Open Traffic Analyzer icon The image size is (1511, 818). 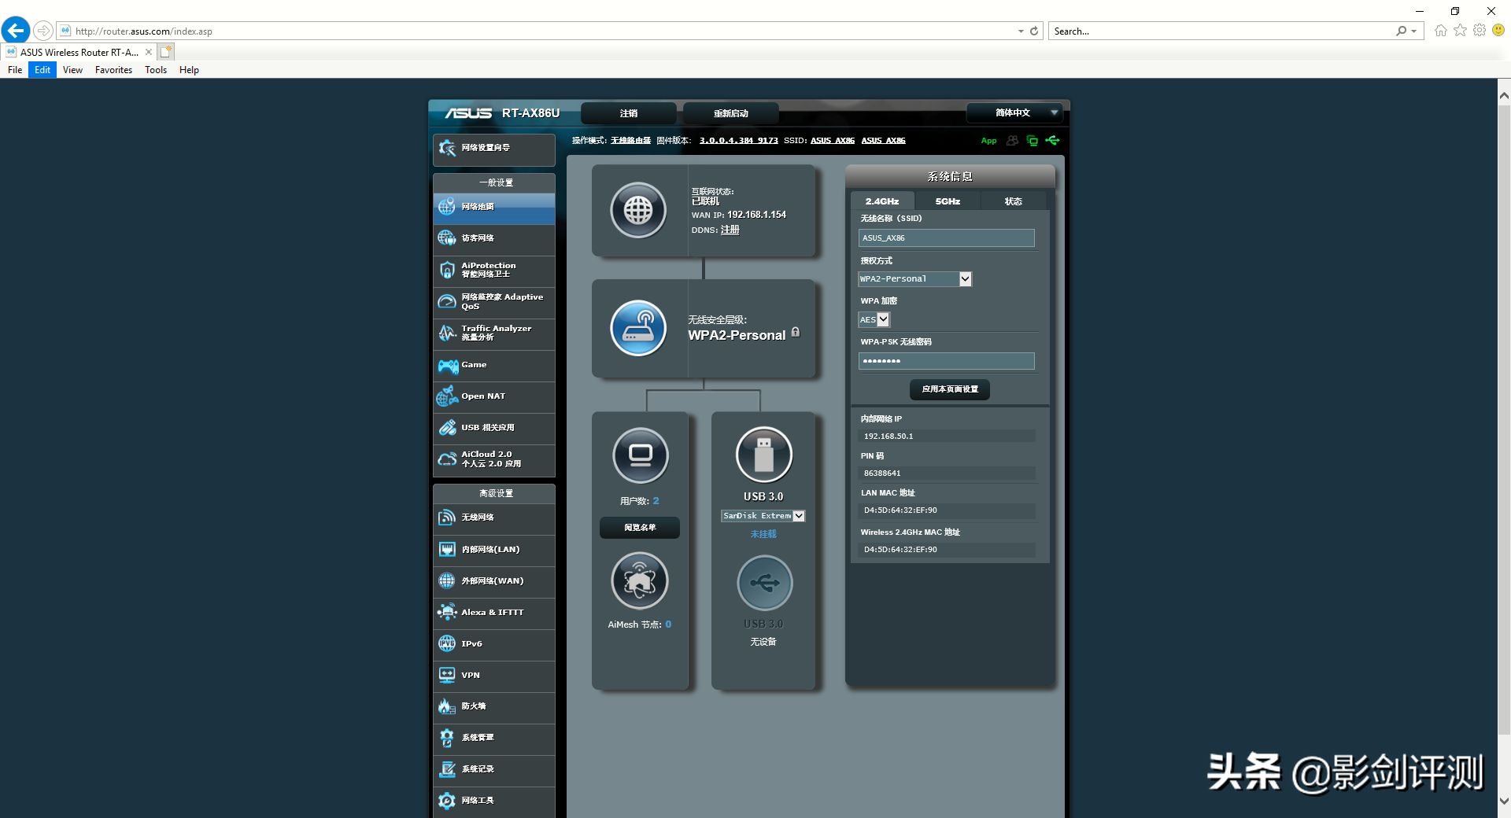click(447, 333)
